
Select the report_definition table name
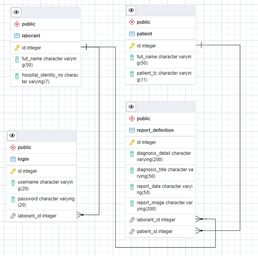155,130
